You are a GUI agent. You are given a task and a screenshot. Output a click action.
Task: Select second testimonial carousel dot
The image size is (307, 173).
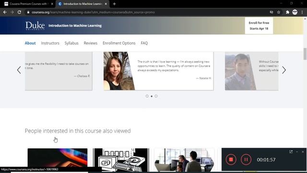(152, 96)
